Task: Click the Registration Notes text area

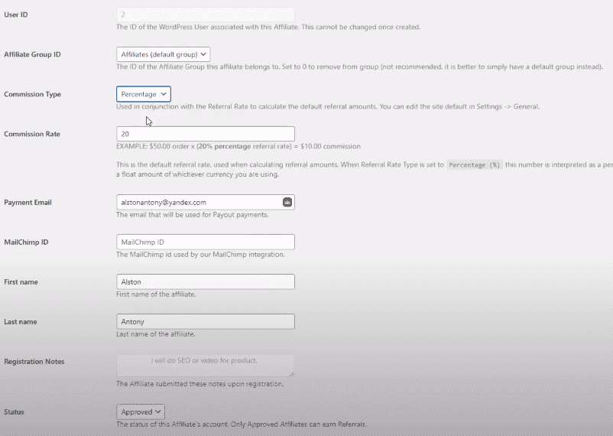Action: (204, 364)
